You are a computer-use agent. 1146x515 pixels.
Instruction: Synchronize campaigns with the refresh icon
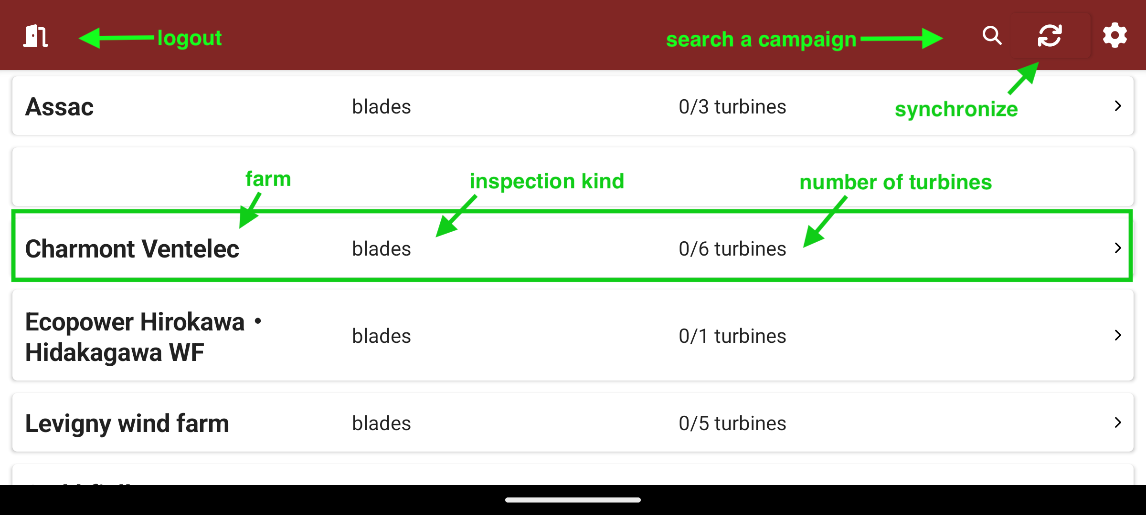tap(1050, 36)
